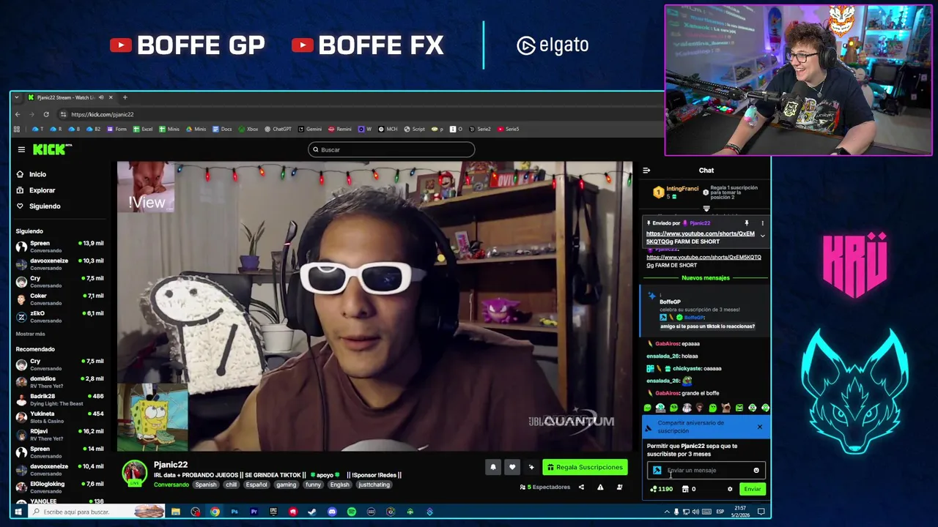Click the Buscar search field

391,149
